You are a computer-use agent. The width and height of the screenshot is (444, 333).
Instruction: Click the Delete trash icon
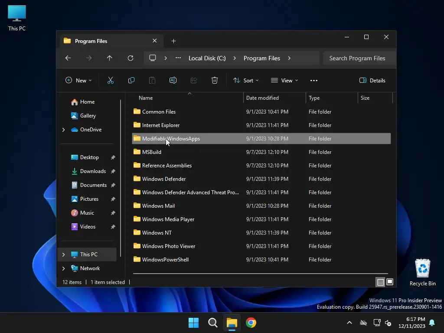click(214, 80)
